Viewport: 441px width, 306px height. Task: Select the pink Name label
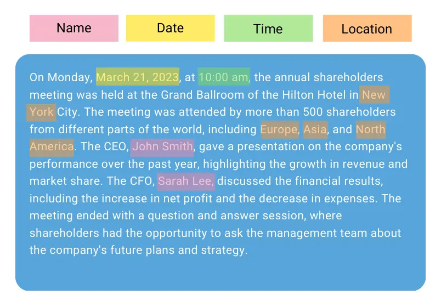point(73,29)
